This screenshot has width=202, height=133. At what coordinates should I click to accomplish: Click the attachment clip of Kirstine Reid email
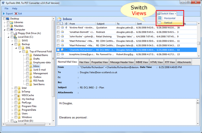(66, 27)
